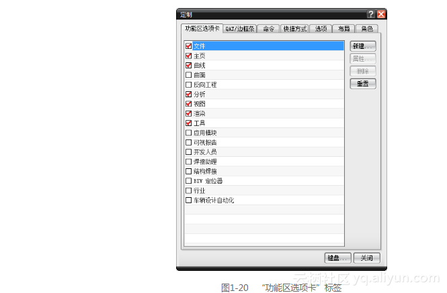Select the 渲染 list row text
Viewport: 447px width, 293px height.
coord(199,113)
